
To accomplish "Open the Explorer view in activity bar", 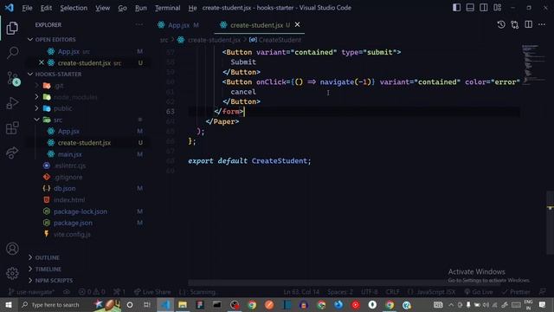I will (x=12, y=28).
